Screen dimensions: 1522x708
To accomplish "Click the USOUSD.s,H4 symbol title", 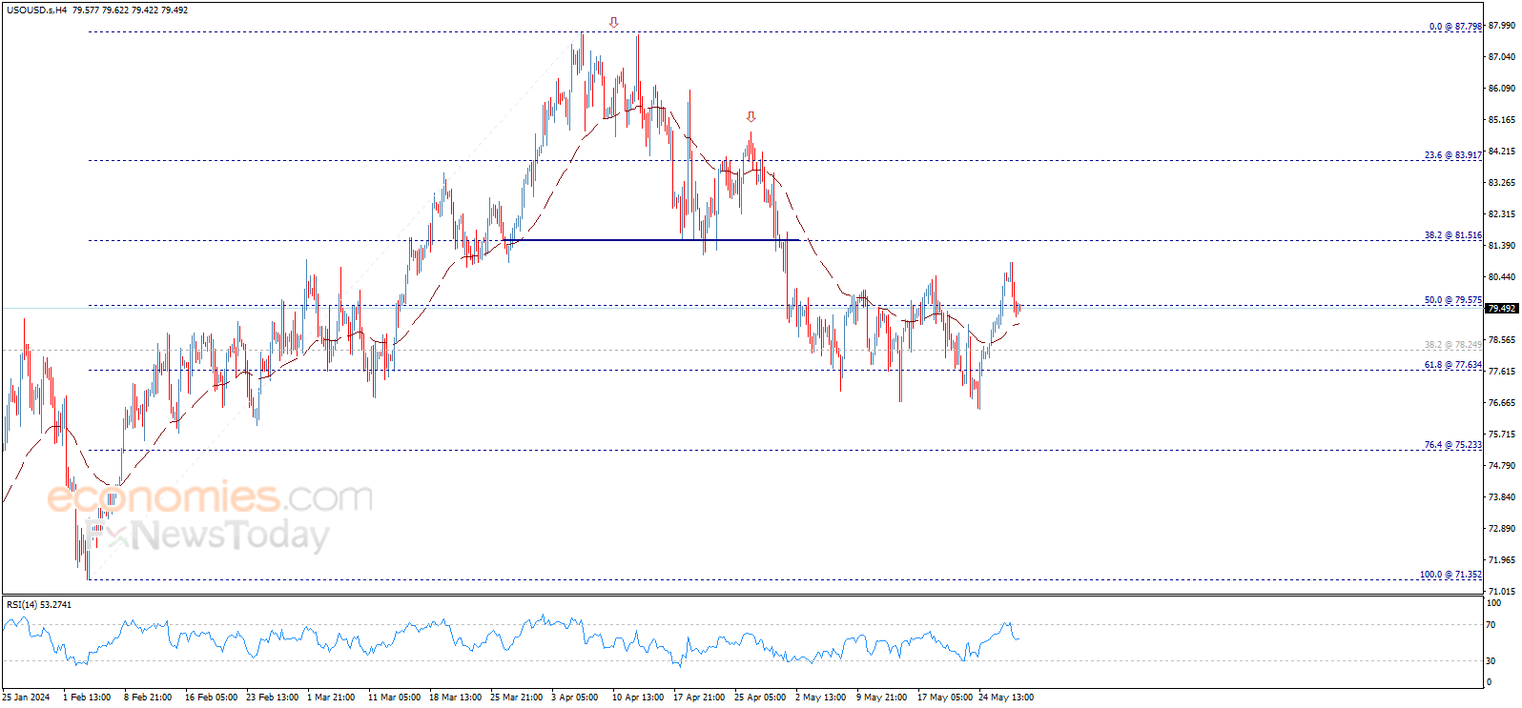I will (x=36, y=10).
